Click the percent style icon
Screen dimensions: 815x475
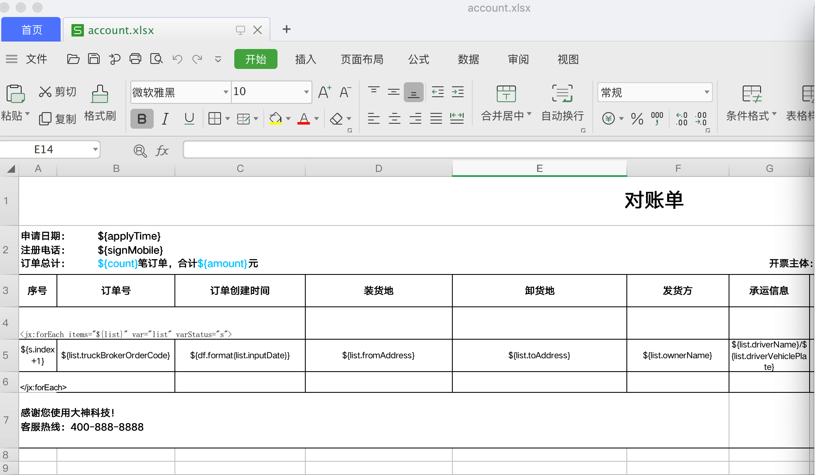(637, 119)
